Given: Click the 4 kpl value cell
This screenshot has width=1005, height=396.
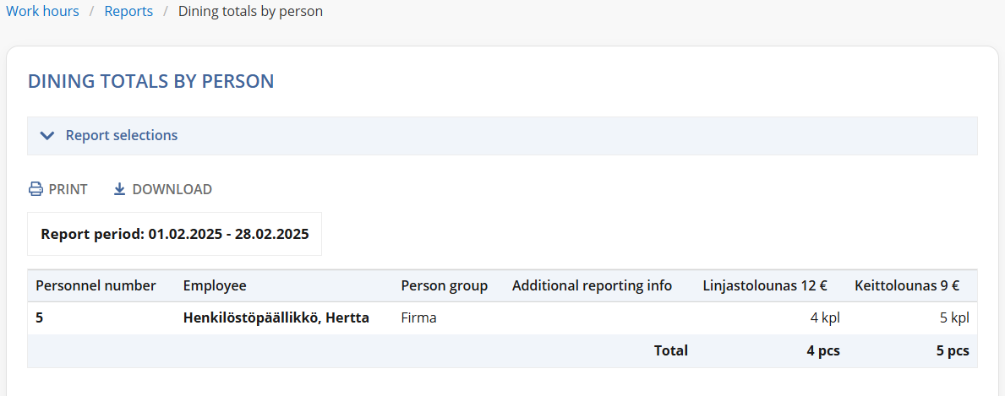Looking at the screenshot, I should pyautogui.click(x=825, y=317).
